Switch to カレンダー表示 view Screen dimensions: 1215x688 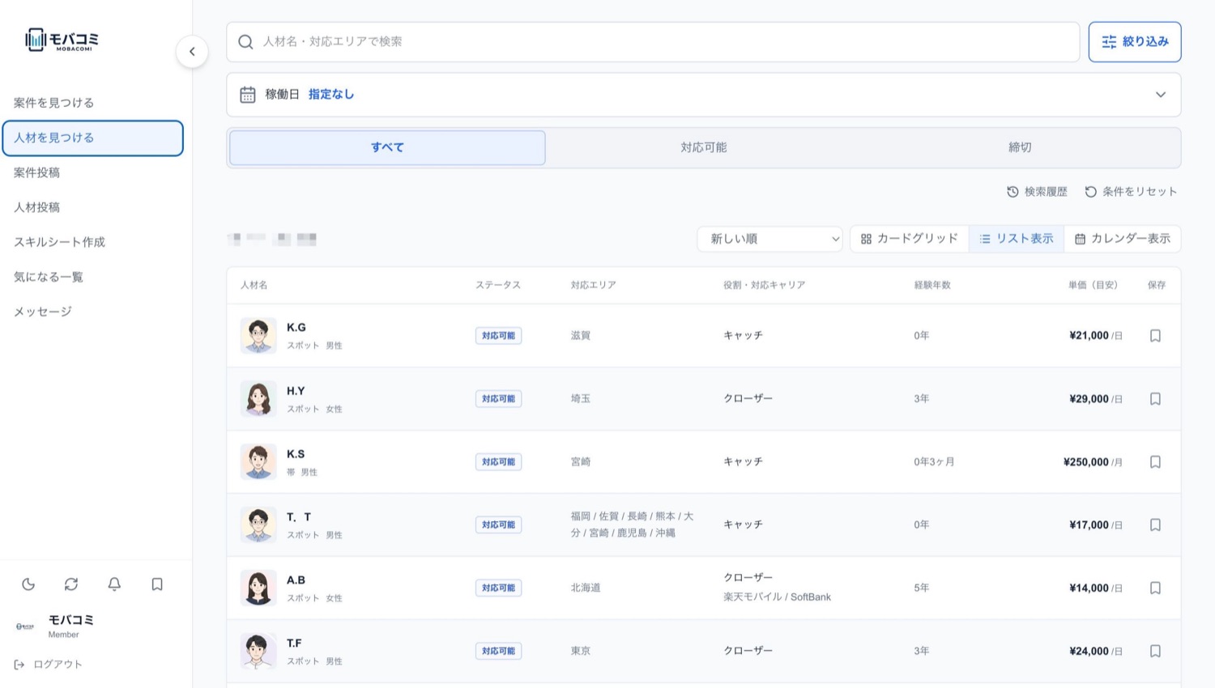1122,239
